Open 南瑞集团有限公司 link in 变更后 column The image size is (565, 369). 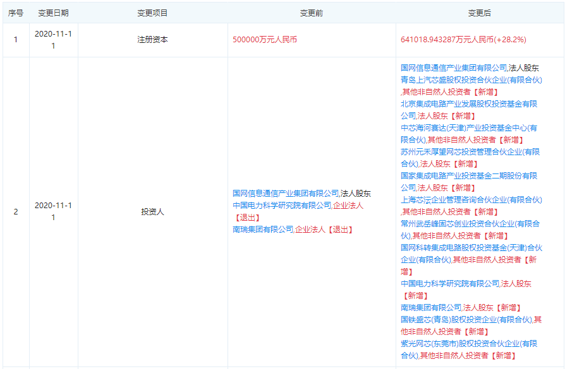pos(431,308)
